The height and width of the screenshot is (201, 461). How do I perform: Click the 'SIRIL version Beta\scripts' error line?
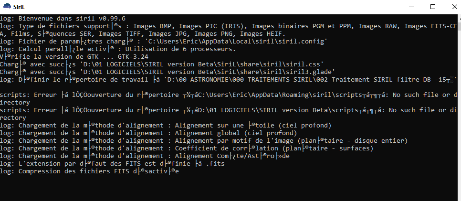click(x=229, y=110)
